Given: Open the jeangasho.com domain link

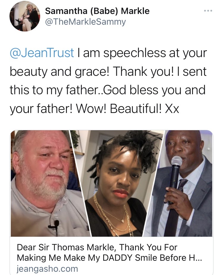Looking at the screenshot, I should [47, 268].
